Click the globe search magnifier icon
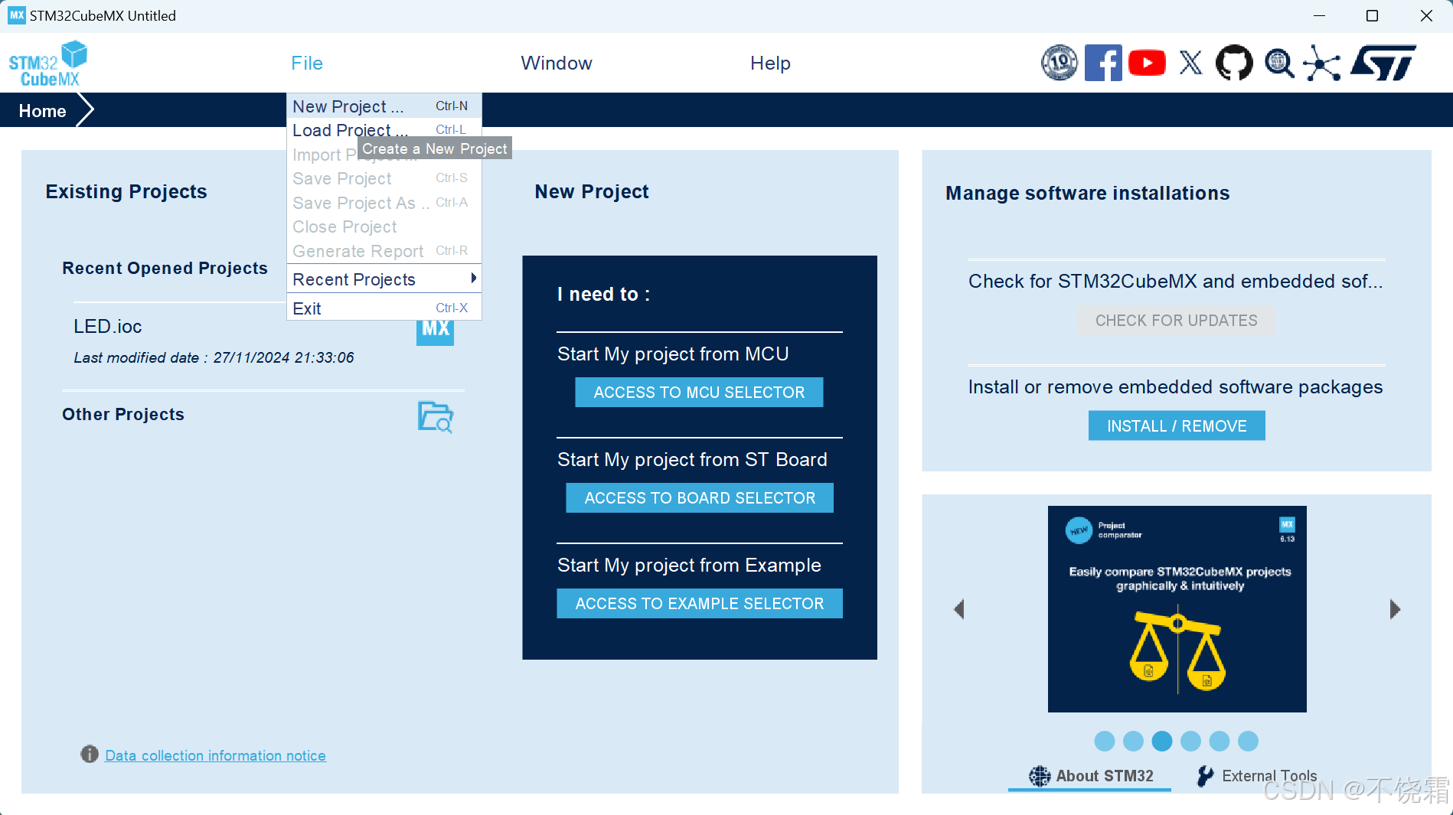The image size is (1453, 815). click(1278, 64)
